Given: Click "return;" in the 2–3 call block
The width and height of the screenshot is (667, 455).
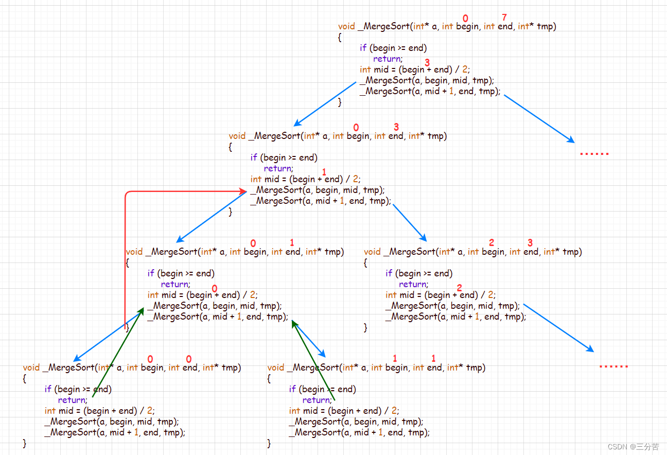Looking at the screenshot, I should 414,284.
